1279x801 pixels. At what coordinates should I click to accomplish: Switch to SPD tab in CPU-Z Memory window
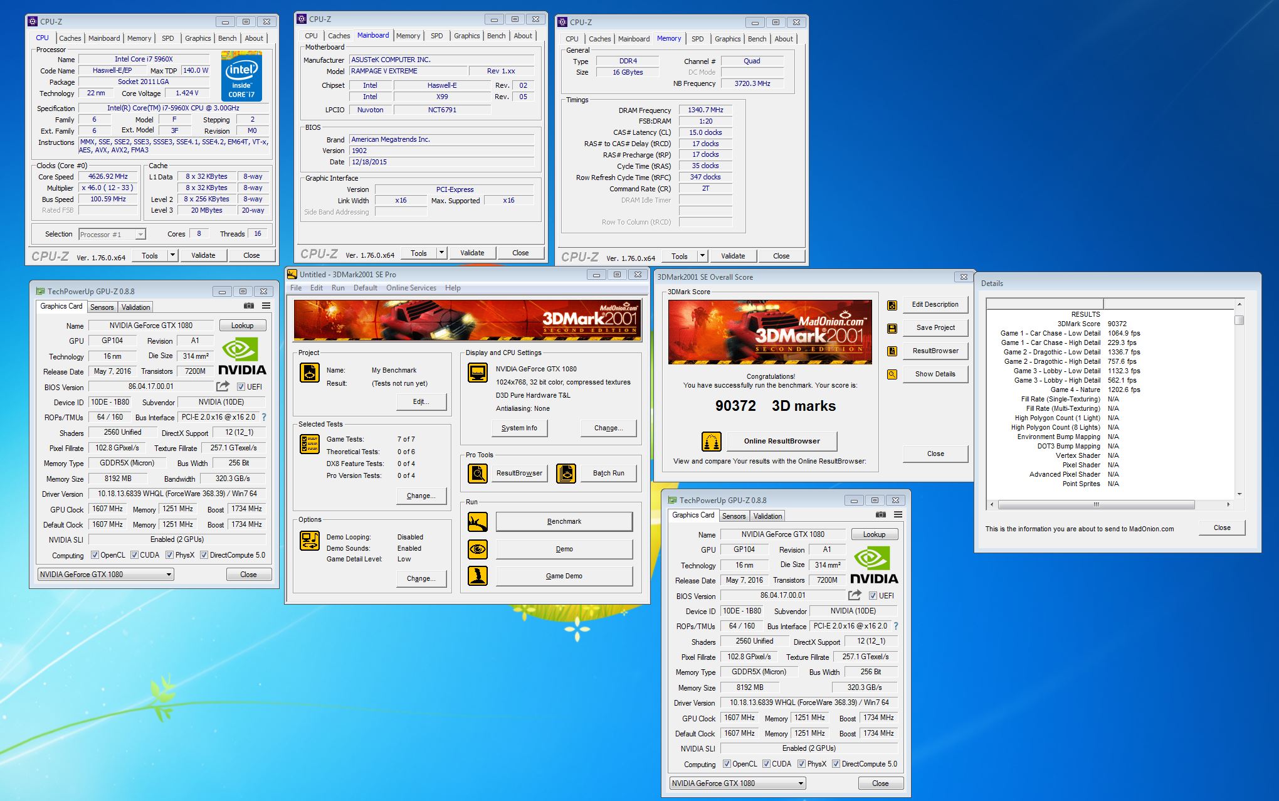[697, 39]
